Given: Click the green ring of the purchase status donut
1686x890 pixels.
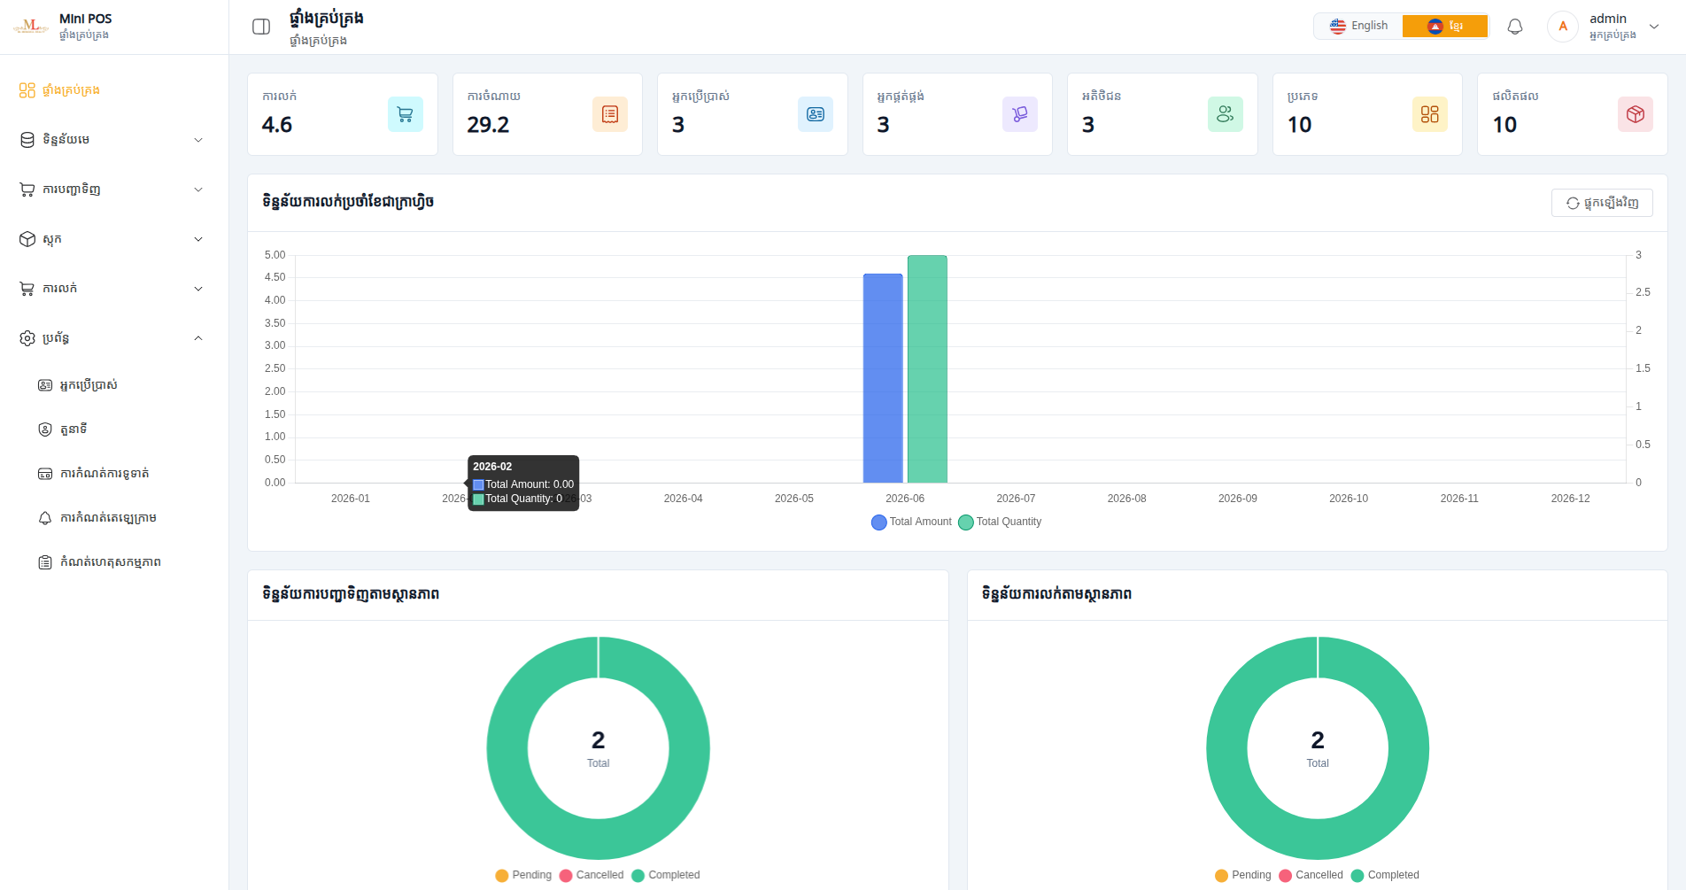Looking at the screenshot, I should click(x=508, y=748).
